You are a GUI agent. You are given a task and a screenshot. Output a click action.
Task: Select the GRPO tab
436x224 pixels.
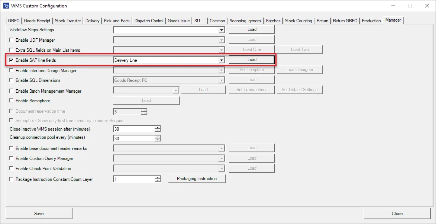point(13,20)
